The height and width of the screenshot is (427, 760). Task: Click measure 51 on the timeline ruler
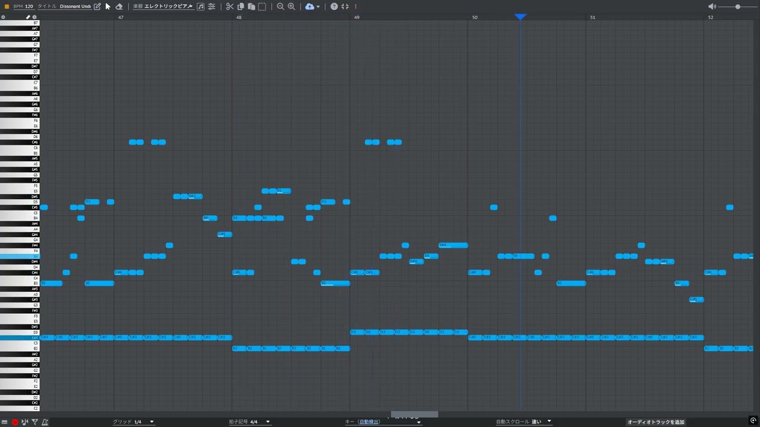click(x=593, y=17)
